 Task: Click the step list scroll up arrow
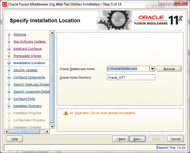(52, 33)
